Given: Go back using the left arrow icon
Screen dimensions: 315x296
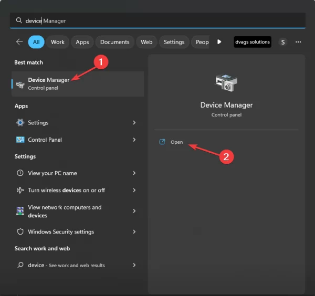Looking at the screenshot, I should [19, 42].
